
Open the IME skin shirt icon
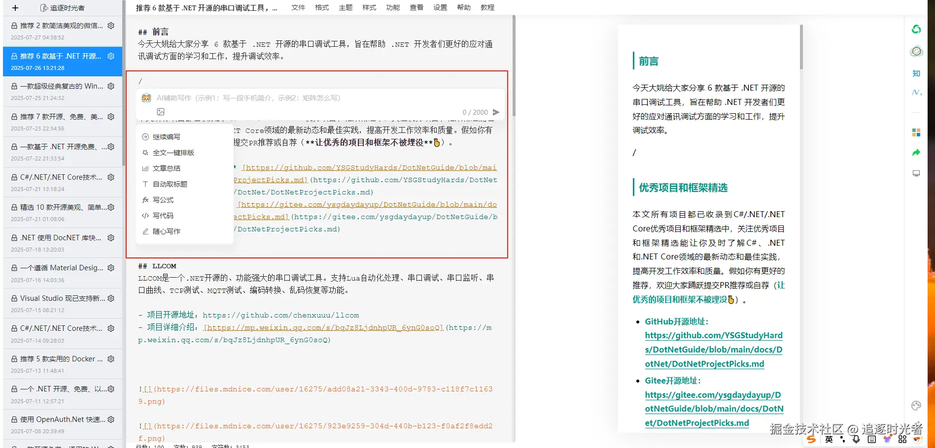(x=887, y=439)
